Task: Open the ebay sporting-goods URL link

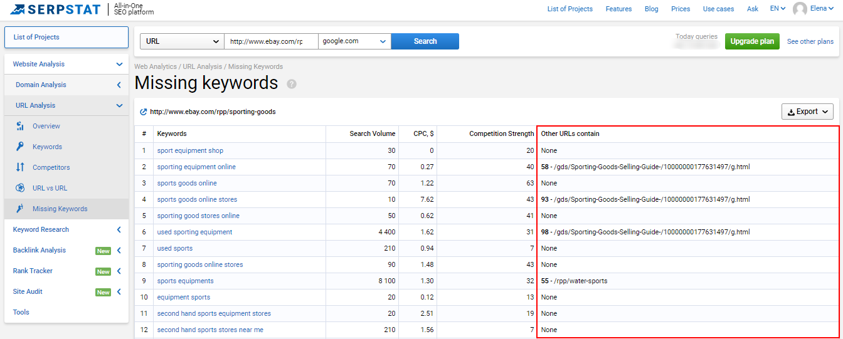Action: [x=213, y=112]
